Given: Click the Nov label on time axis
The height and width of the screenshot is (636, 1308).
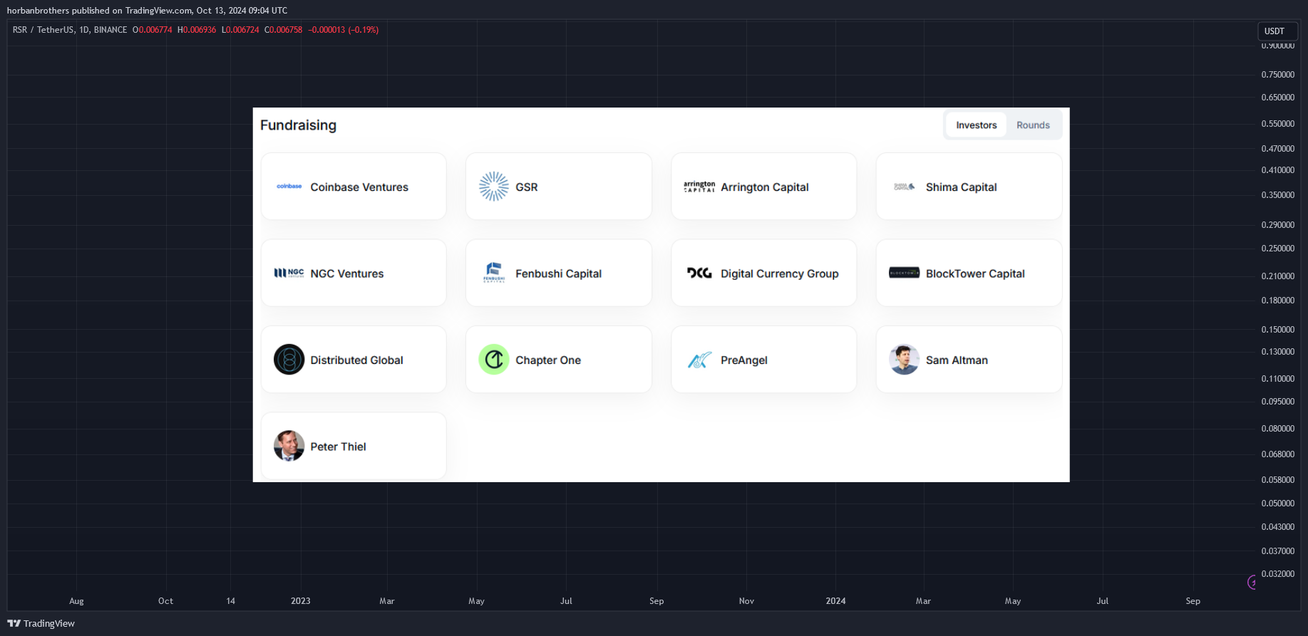Looking at the screenshot, I should click(746, 600).
